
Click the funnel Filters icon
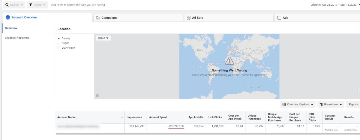tap(31, 5)
